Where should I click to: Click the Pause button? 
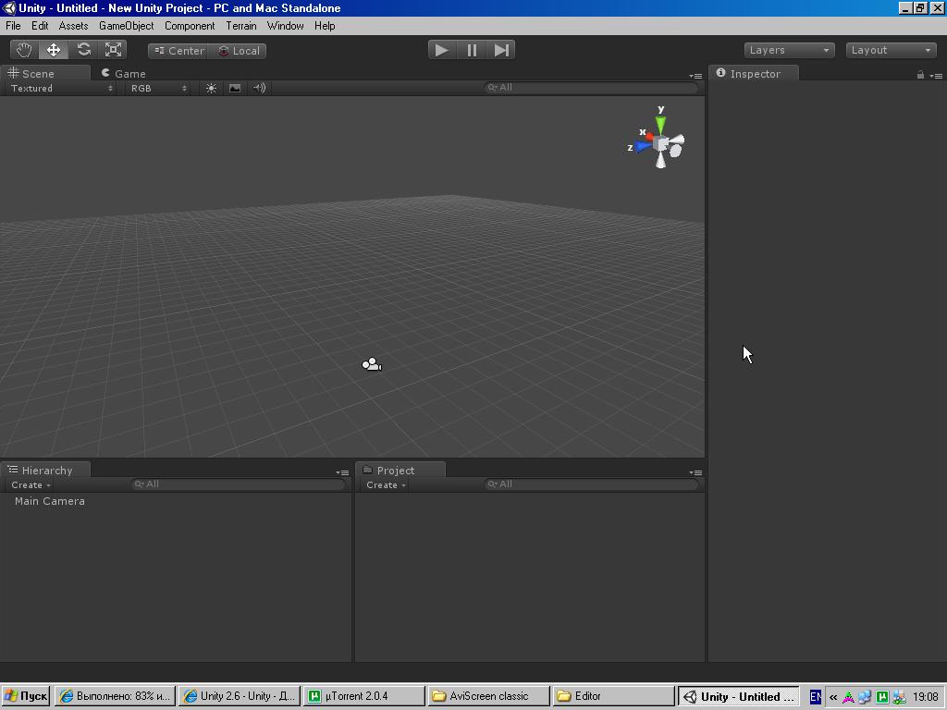[472, 50]
